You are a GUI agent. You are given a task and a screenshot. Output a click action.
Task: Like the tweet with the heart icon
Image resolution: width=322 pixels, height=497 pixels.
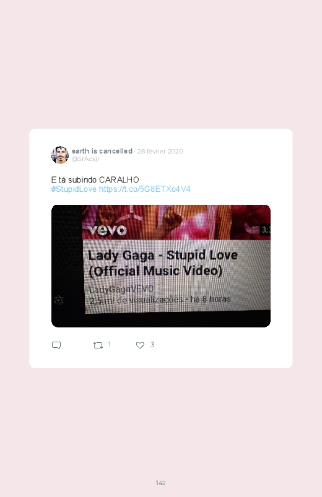(x=140, y=345)
